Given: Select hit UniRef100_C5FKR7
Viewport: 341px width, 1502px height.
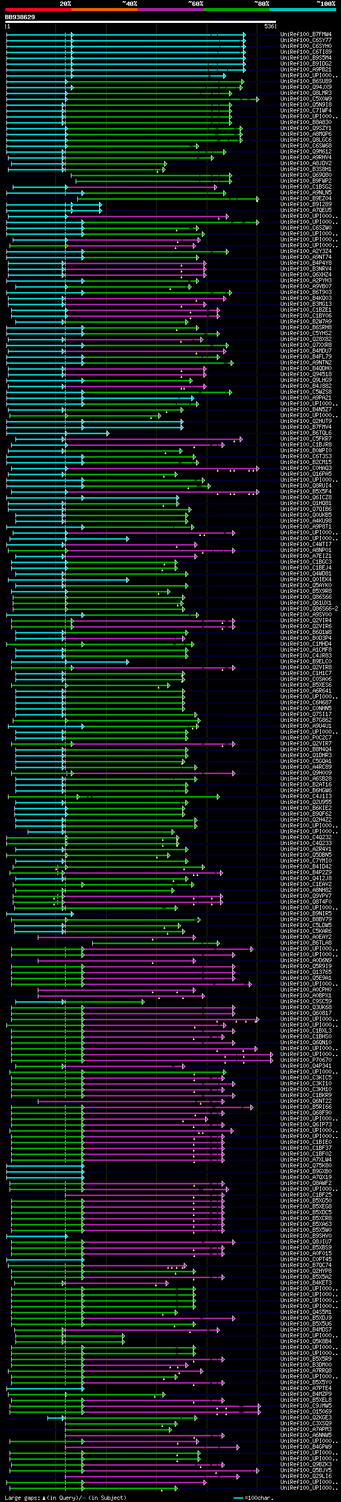Looking at the screenshot, I should click(x=306, y=439).
